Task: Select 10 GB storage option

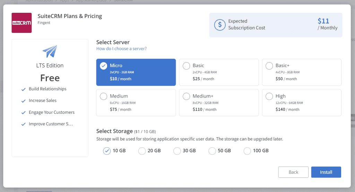Action: tap(107, 151)
